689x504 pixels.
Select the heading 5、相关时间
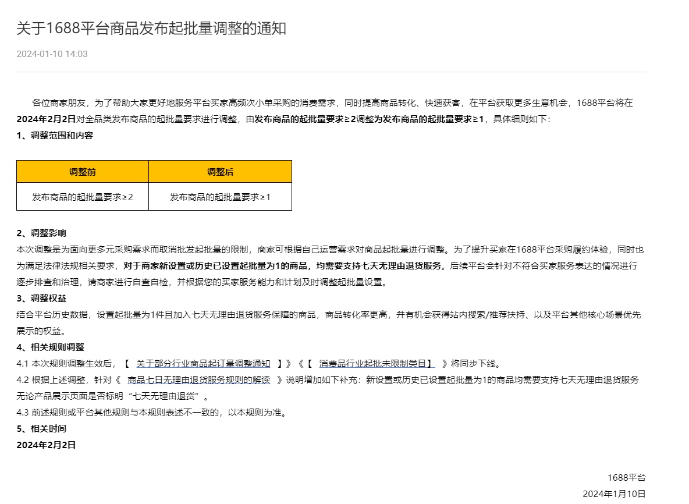pos(41,428)
